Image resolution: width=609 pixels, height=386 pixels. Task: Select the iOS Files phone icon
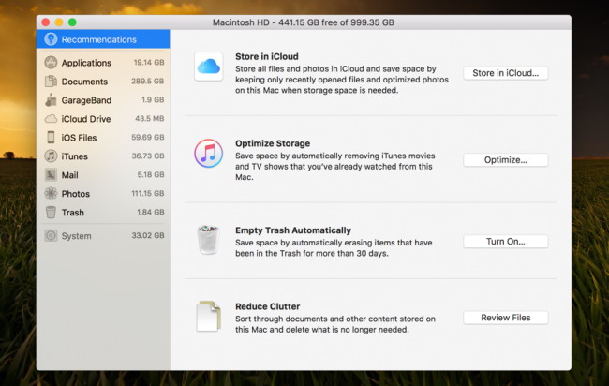(x=51, y=138)
